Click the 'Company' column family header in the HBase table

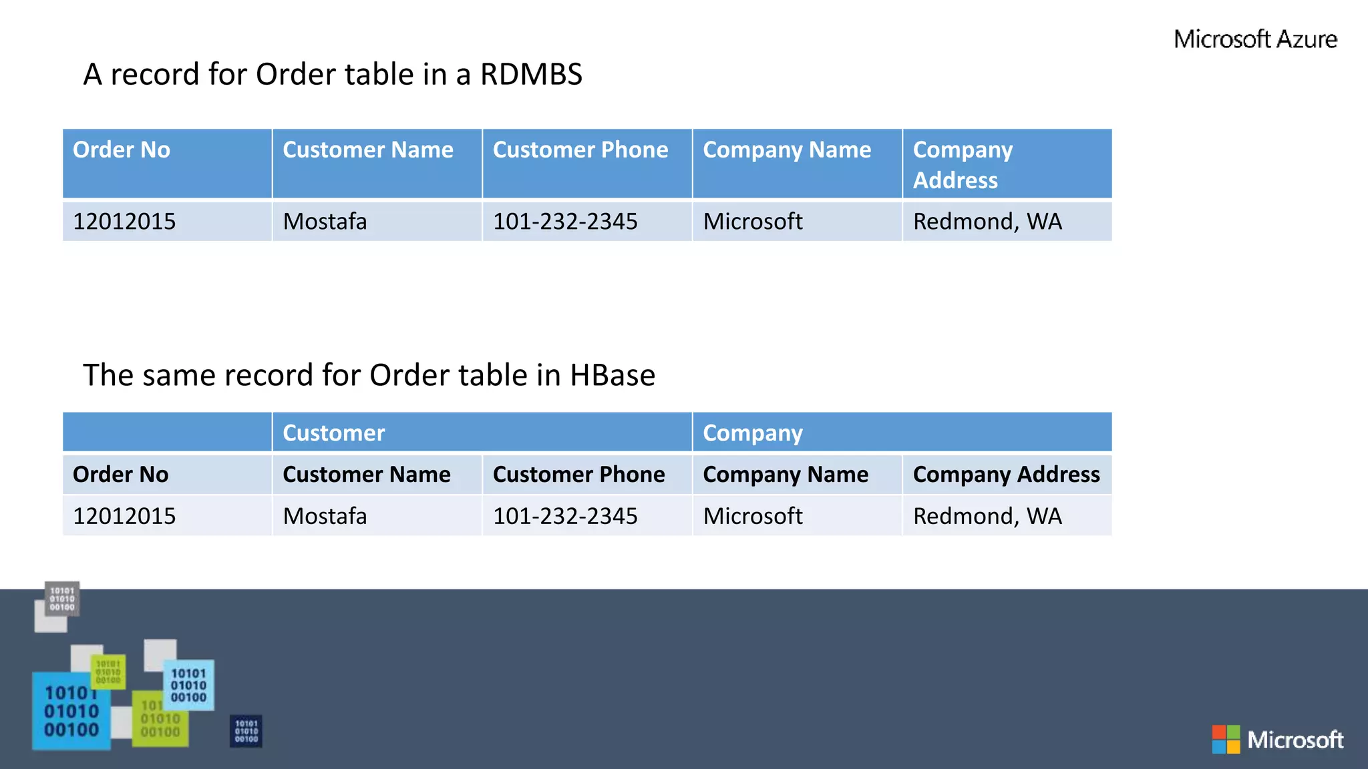[x=902, y=432]
